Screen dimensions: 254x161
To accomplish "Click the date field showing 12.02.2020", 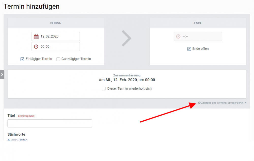I will click(56, 36).
